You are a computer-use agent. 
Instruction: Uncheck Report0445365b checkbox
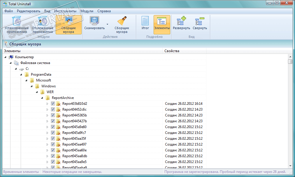tap(53, 115)
